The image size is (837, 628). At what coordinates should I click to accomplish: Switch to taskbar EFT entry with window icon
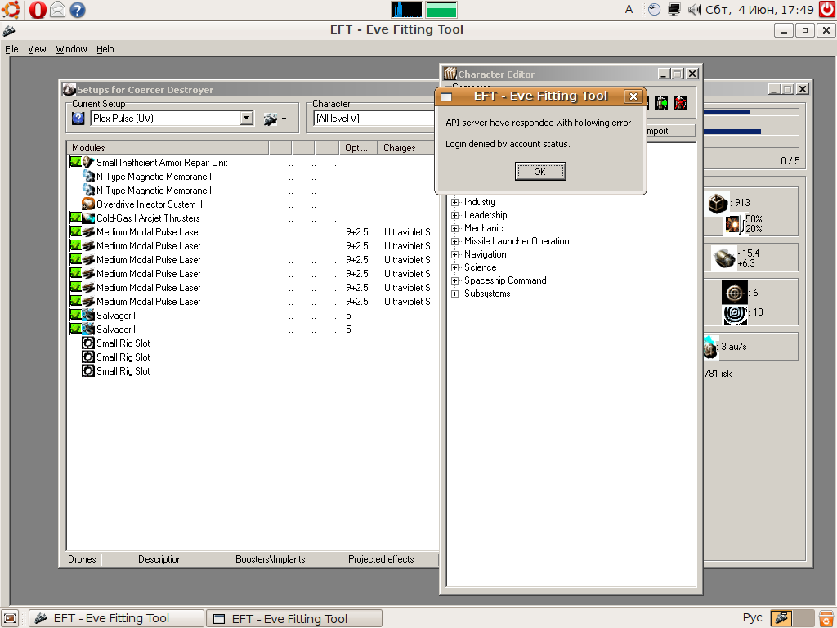click(x=294, y=618)
